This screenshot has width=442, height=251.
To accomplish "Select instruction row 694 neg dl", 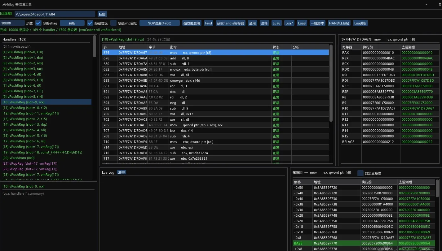I will click(x=215, y=103).
